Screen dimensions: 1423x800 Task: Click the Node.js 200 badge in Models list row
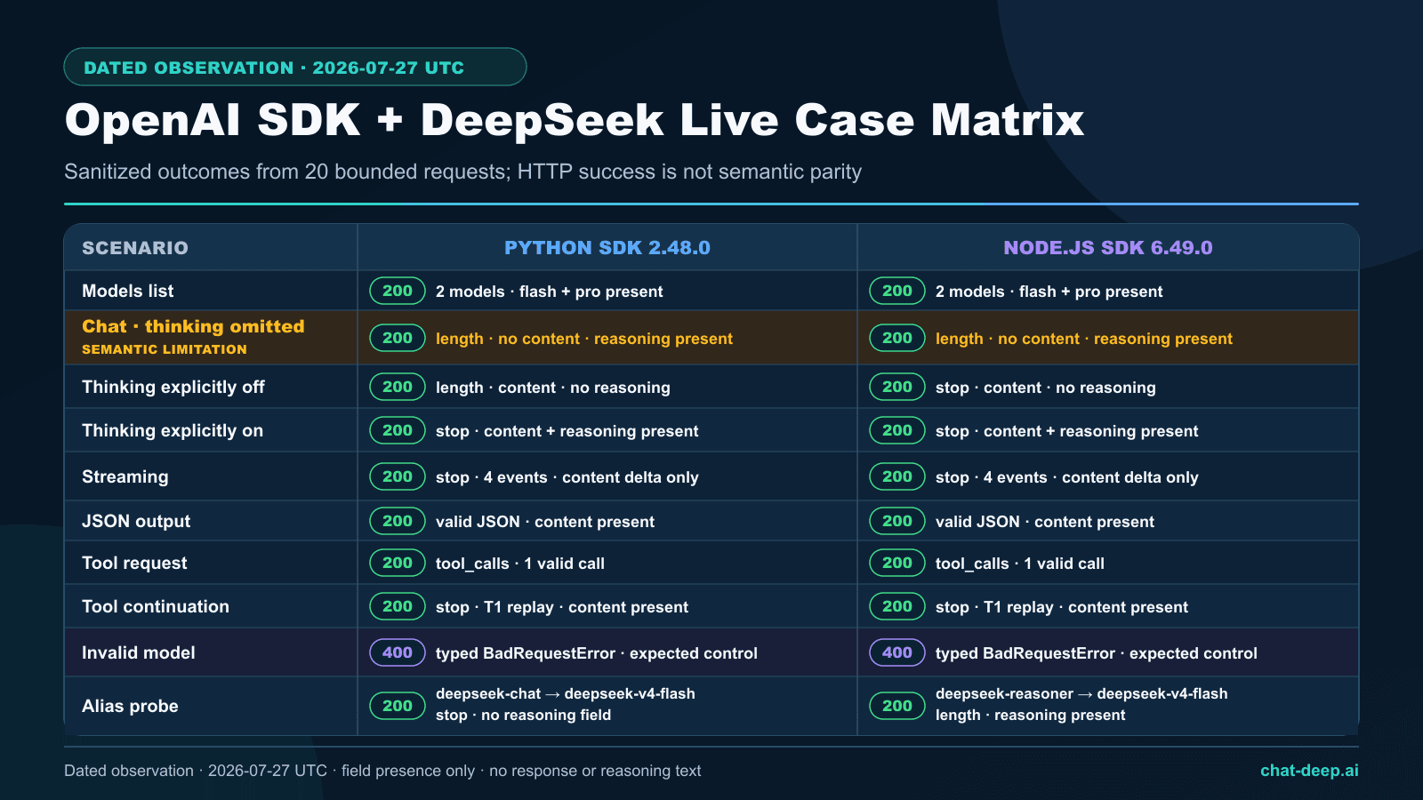tap(897, 291)
